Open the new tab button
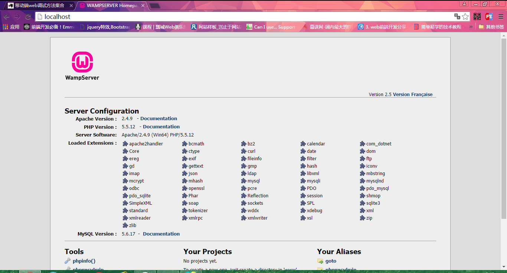The image size is (507, 273). coord(155,6)
